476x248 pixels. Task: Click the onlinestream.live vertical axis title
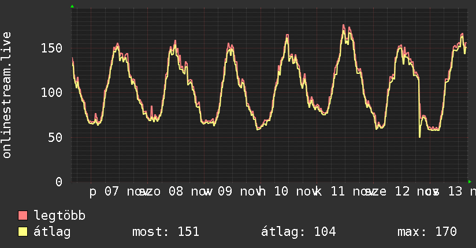(x=7, y=95)
